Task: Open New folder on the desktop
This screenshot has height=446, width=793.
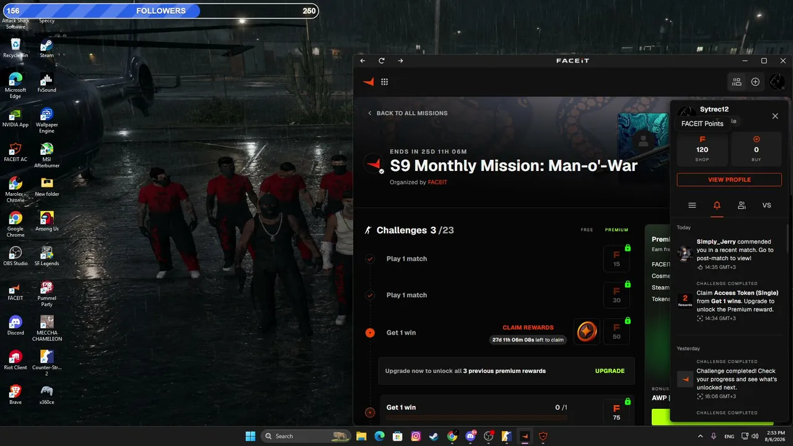Action: (46, 187)
